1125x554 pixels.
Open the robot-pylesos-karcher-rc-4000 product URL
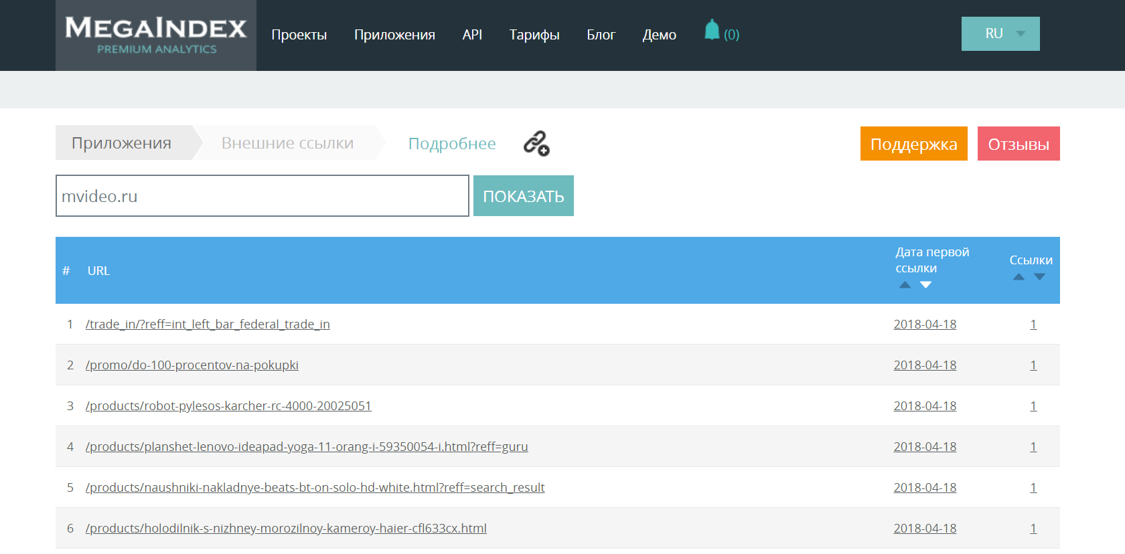228,406
